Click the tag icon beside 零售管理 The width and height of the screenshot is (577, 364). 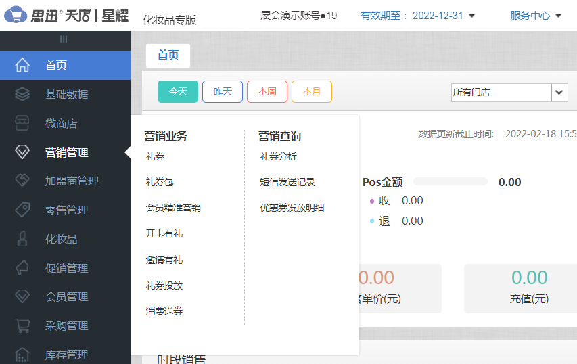coord(22,210)
